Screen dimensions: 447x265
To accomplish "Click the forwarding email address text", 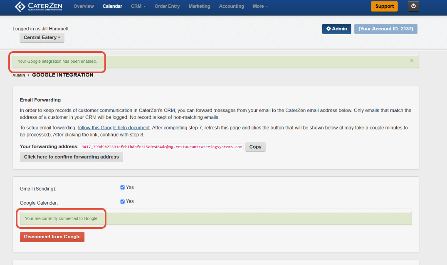I will [162, 147].
